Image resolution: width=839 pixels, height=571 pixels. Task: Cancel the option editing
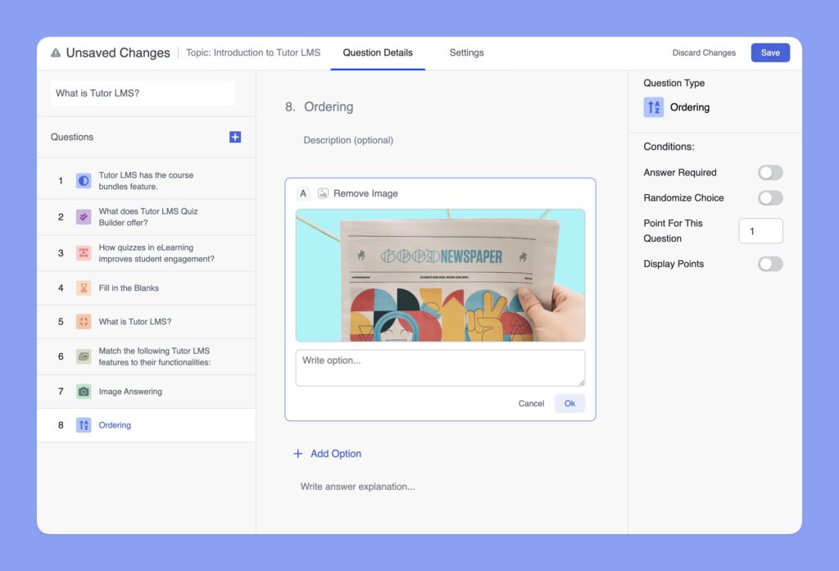[x=531, y=403]
